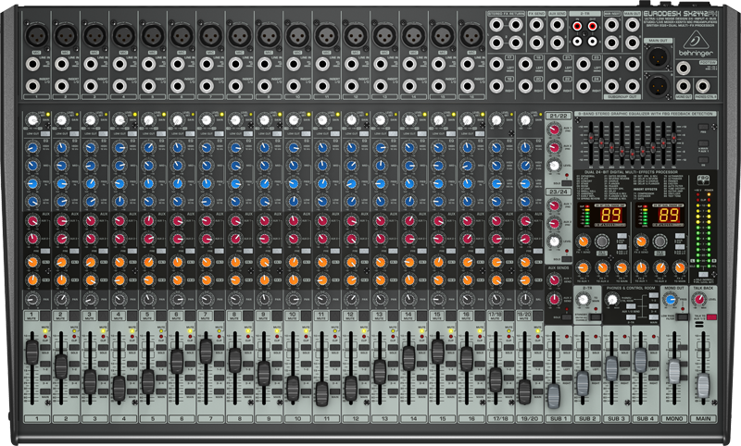Screen dimensions: 741x446
Task: Click the FX 2 program selector encoder
Action: click(659, 242)
